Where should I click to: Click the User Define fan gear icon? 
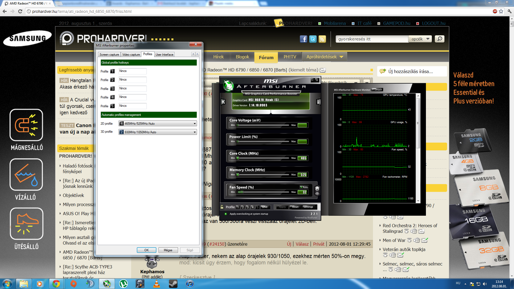pyautogui.click(x=317, y=190)
